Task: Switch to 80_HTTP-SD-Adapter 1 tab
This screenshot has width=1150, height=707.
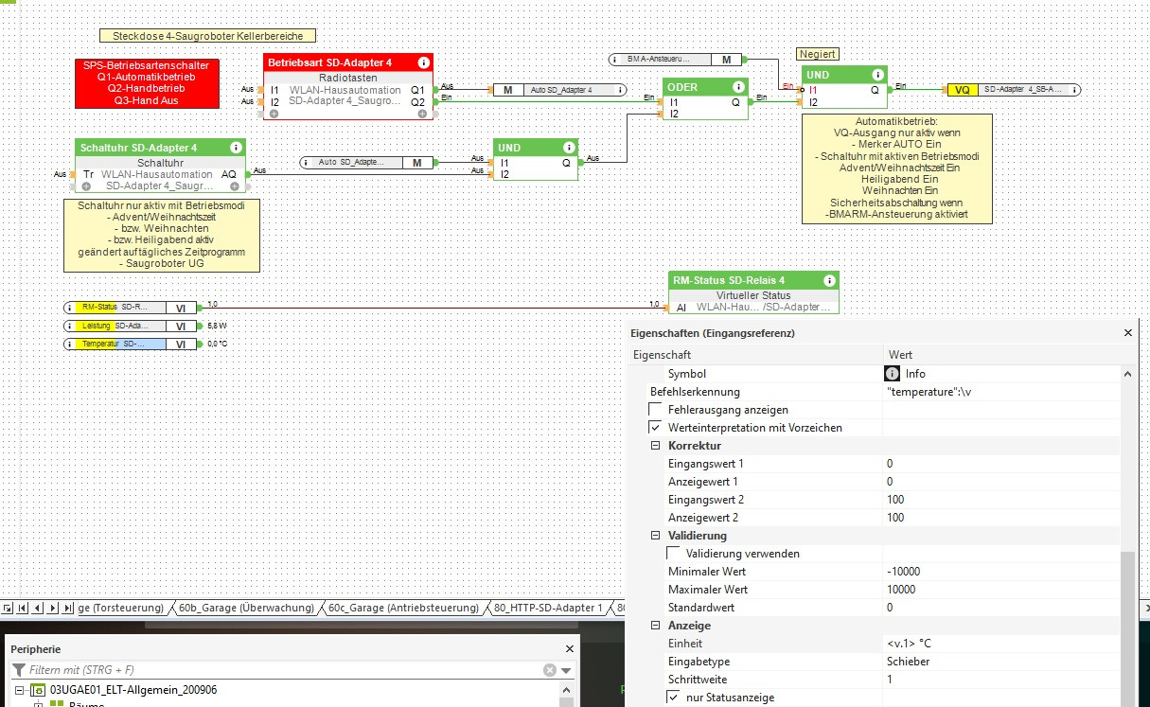Action: pyautogui.click(x=547, y=608)
